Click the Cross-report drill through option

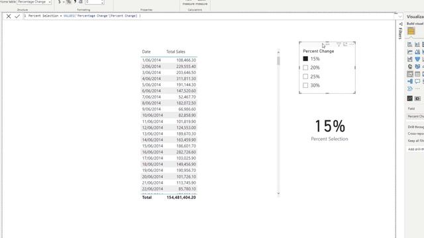pyautogui.click(x=415, y=134)
